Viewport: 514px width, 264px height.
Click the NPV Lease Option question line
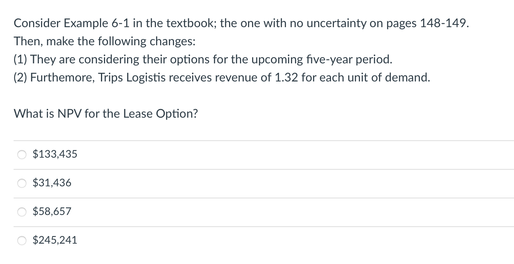click(106, 114)
